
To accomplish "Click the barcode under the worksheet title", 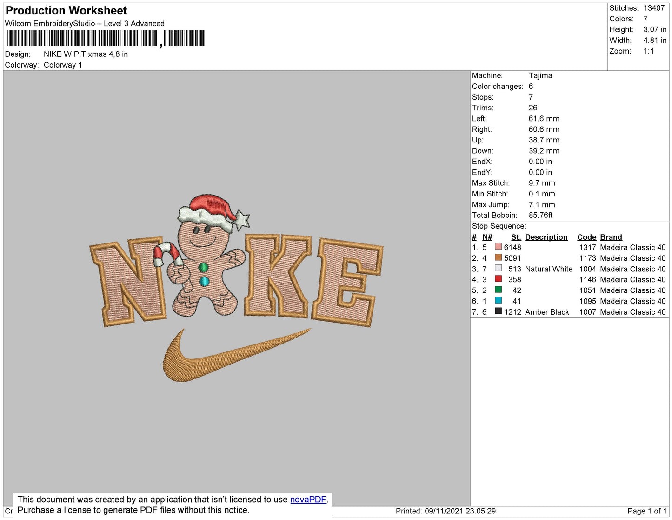I will coord(106,38).
